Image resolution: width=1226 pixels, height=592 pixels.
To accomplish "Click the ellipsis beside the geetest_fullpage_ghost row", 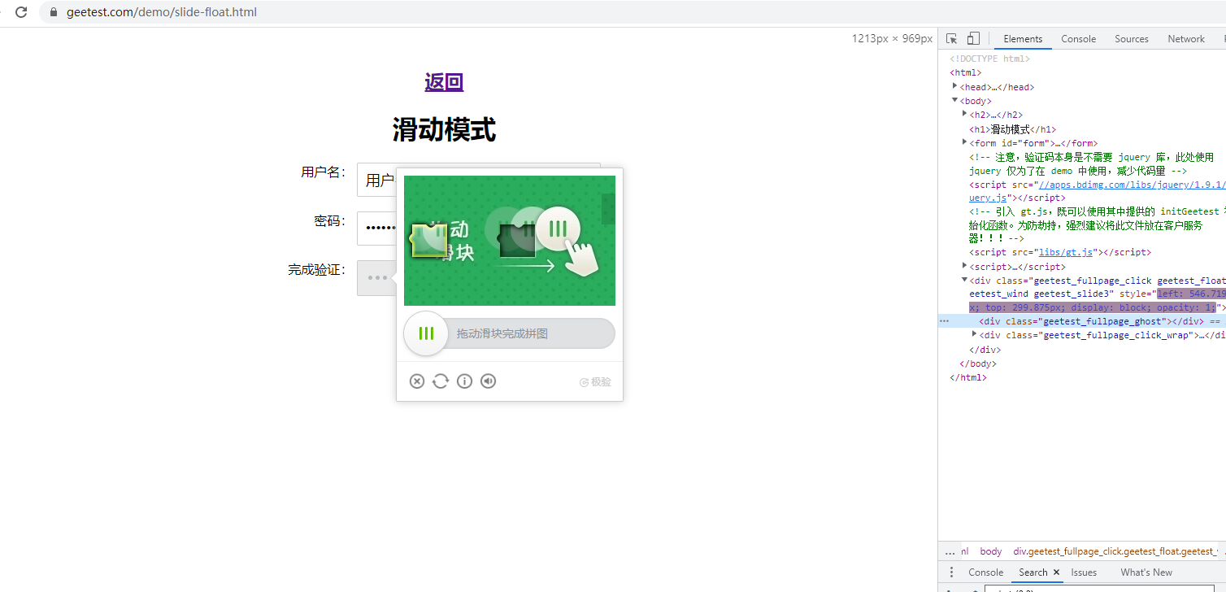I will 944,321.
